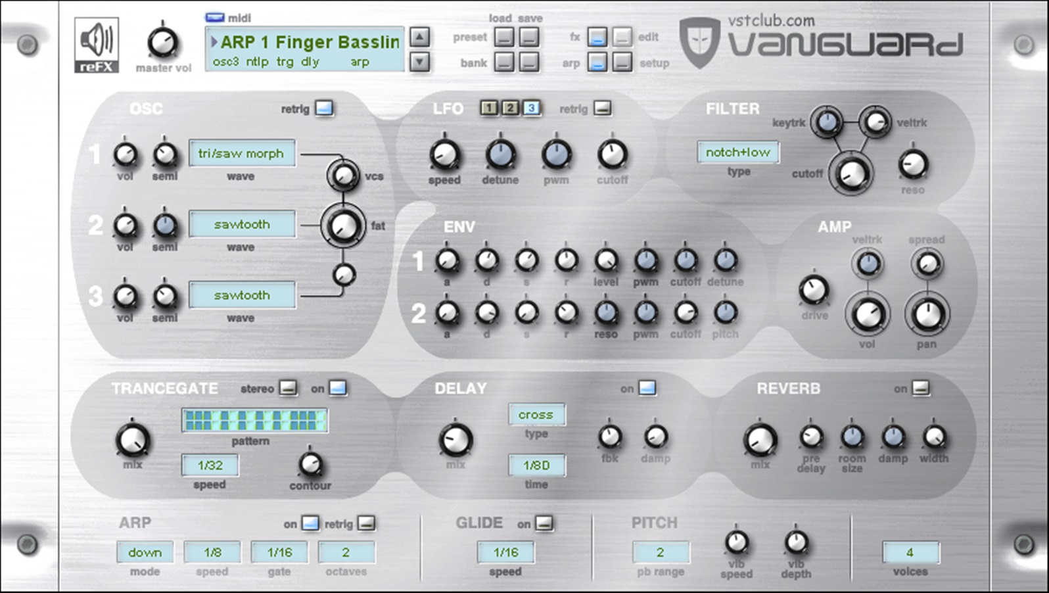Click the preset save button
This screenshot has width=1049, height=593.
[529, 37]
